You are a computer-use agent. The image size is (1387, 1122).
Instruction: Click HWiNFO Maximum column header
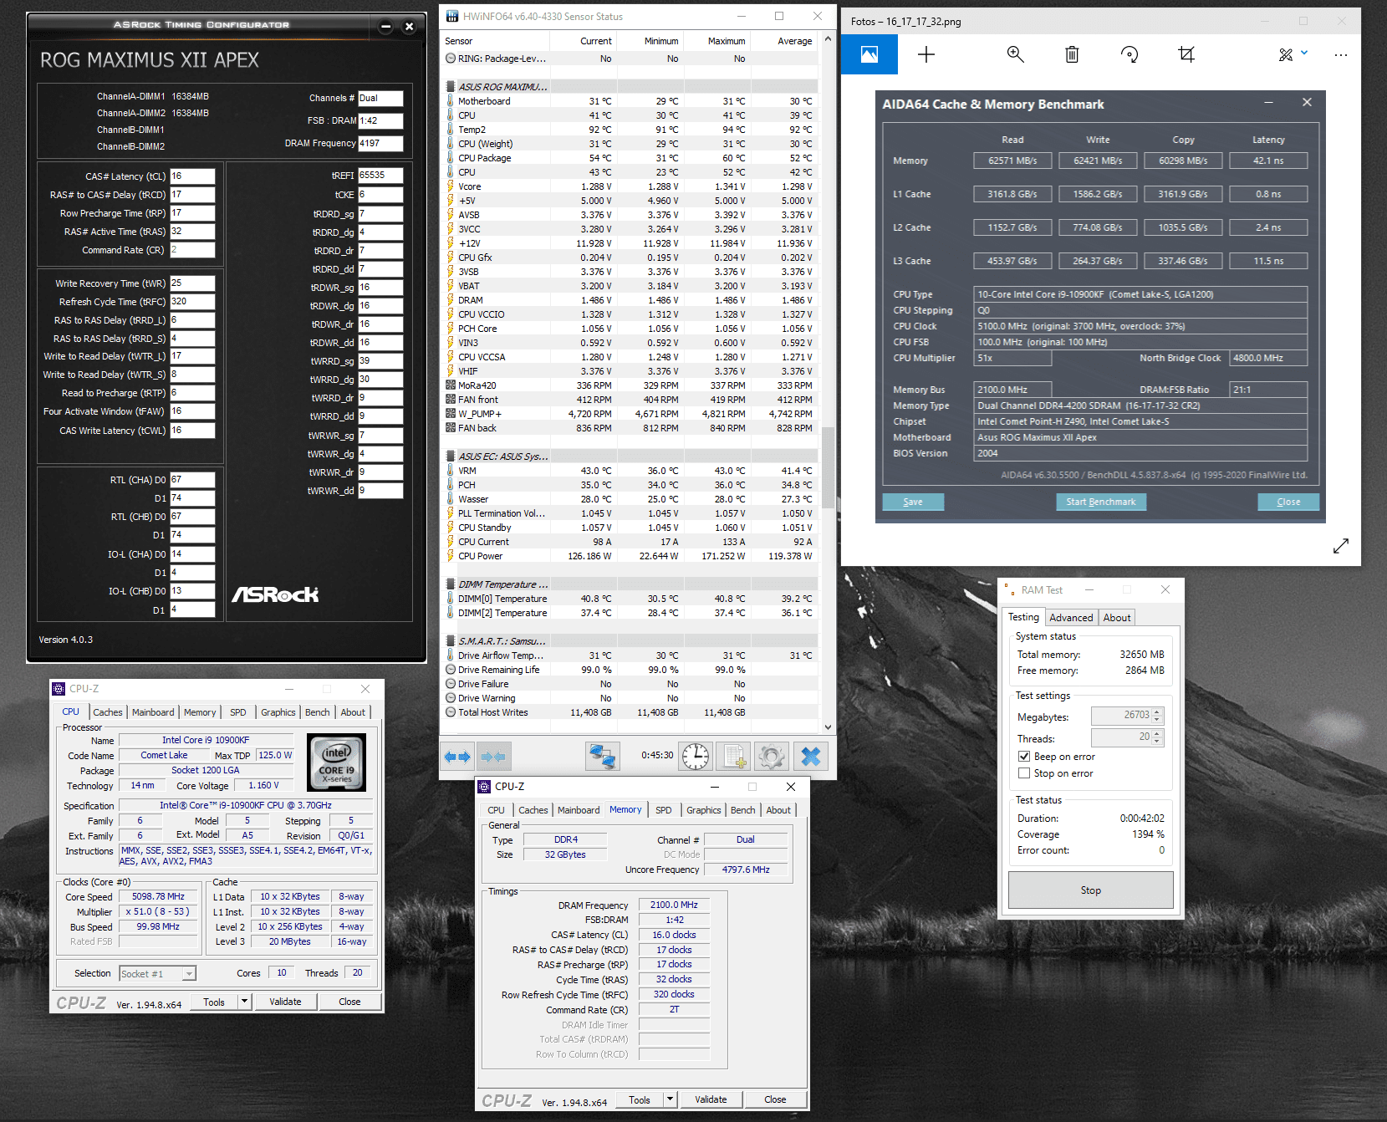(718, 41)
